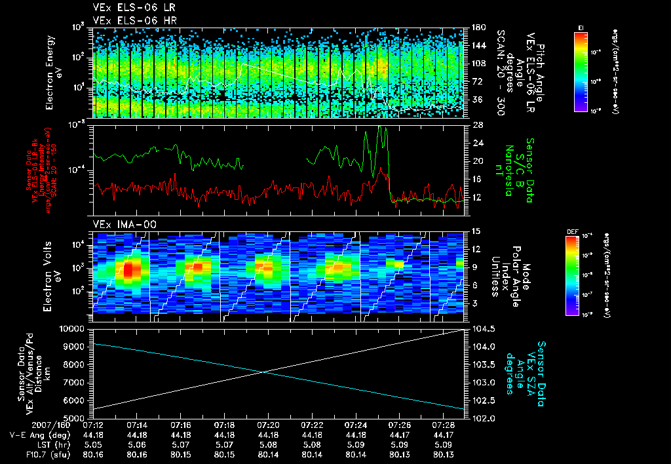Viewport: 671px width, 464px height.
Task: Click the "07:16" time tick label
Action: point(181,425)
